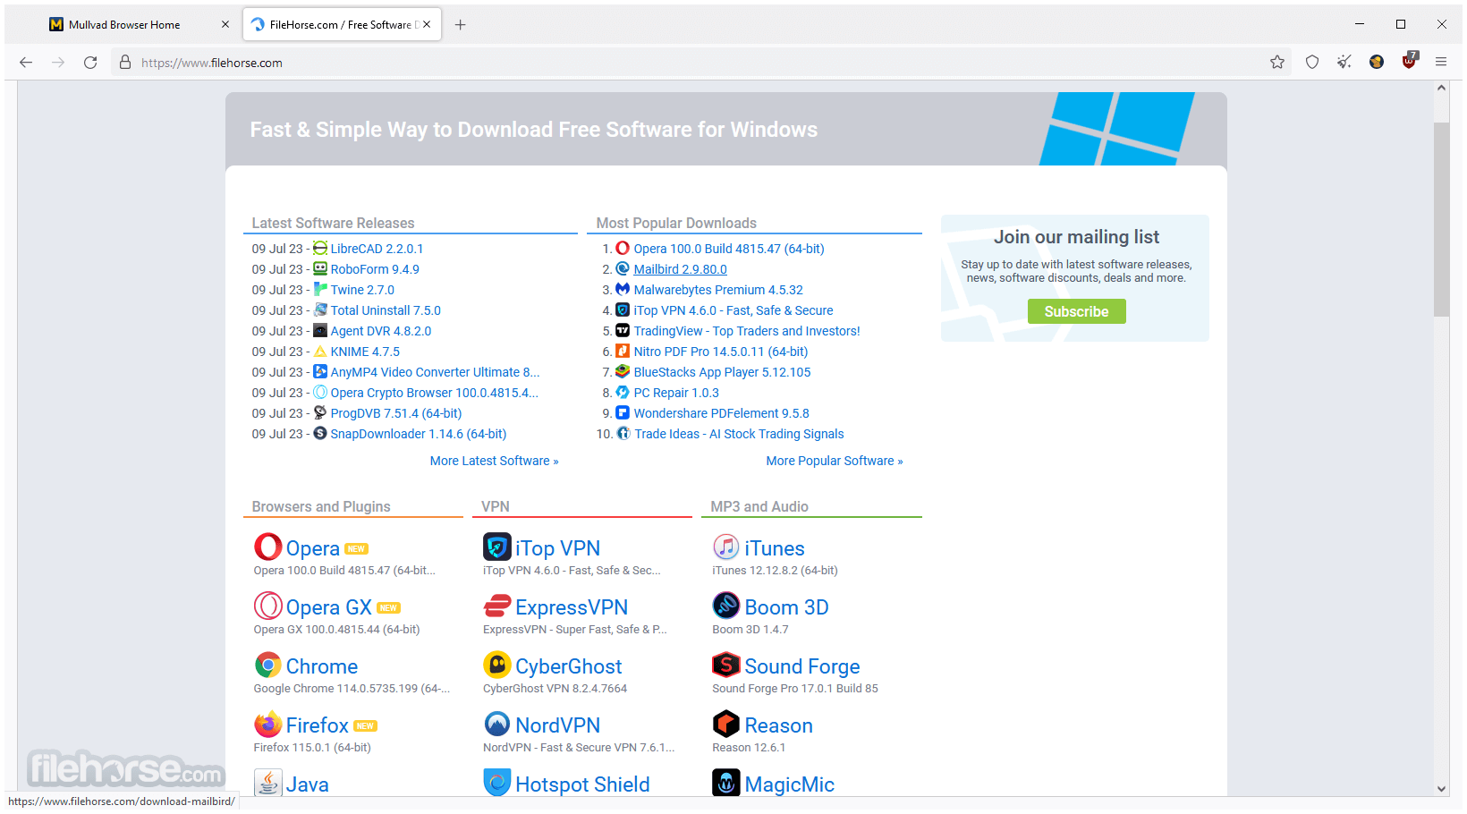Click the Twine 2.7.0 link
The image size is (1467, 814).
tap(362, 290)
